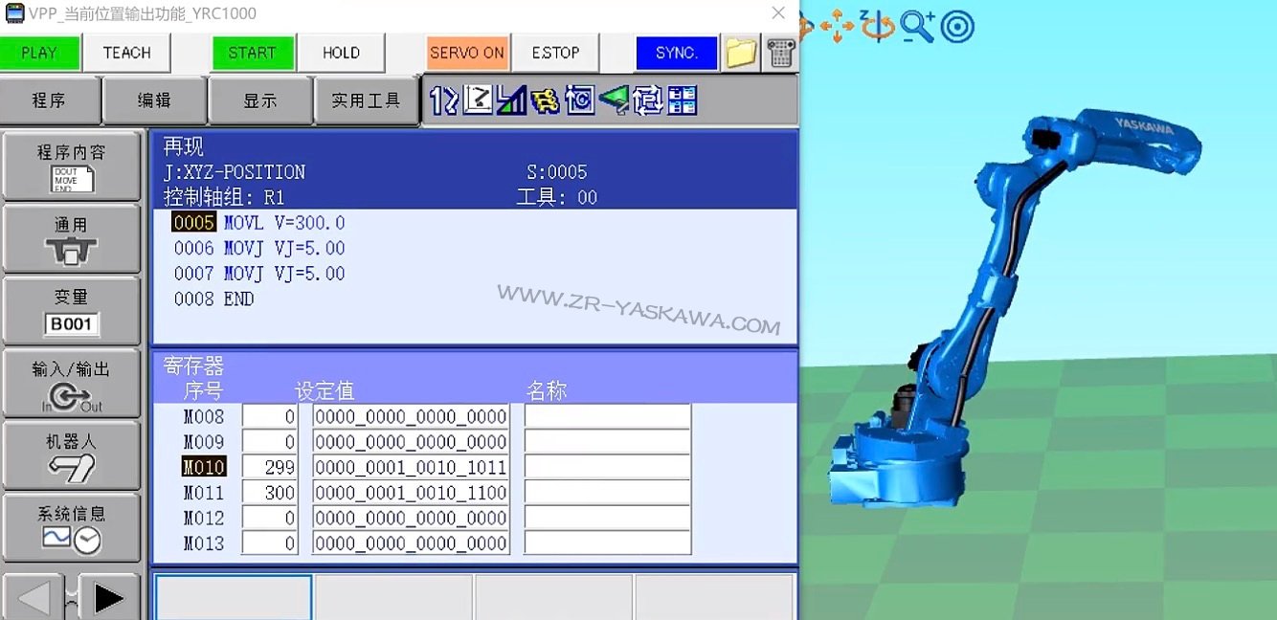This screenshot has height=620, width=1277.
Task: Click M011 binary field 0000_0001_0010_1100
Action: coord(411,493)
